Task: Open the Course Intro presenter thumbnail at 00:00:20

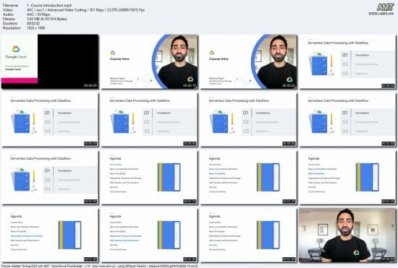Action: coord(248,61)
